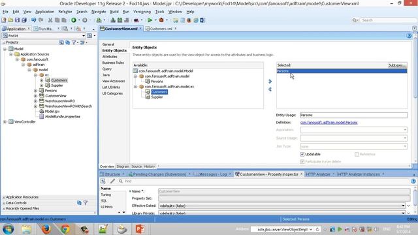Select ModelBundle.properties in project tree
Viewport: 418px width, 235px height.
[63, 117]
